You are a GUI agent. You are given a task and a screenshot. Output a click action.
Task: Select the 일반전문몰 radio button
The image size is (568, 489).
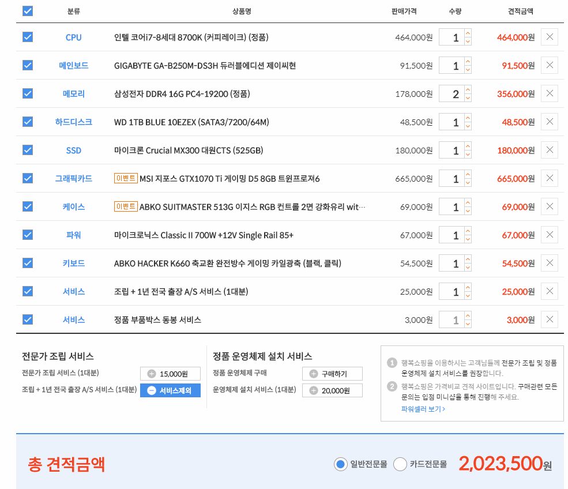(x=340, y=464)
